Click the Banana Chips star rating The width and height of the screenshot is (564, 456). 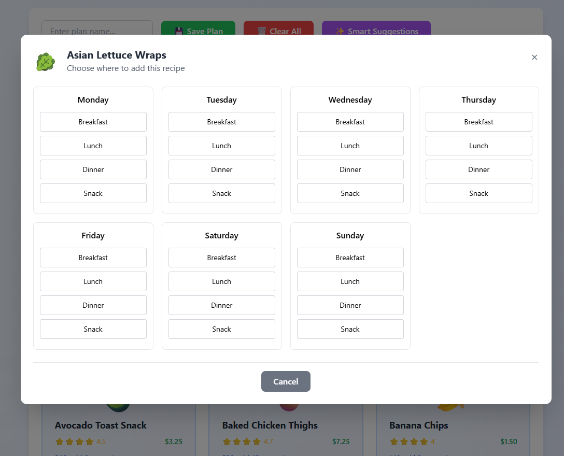[x=412, y=441]
